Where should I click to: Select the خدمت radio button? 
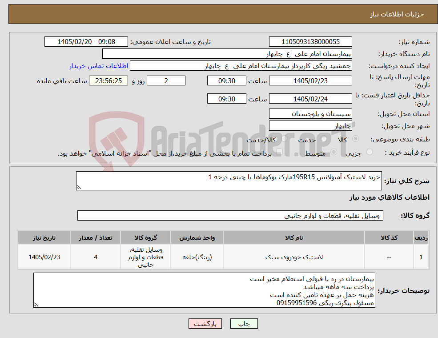pos(324,139)
